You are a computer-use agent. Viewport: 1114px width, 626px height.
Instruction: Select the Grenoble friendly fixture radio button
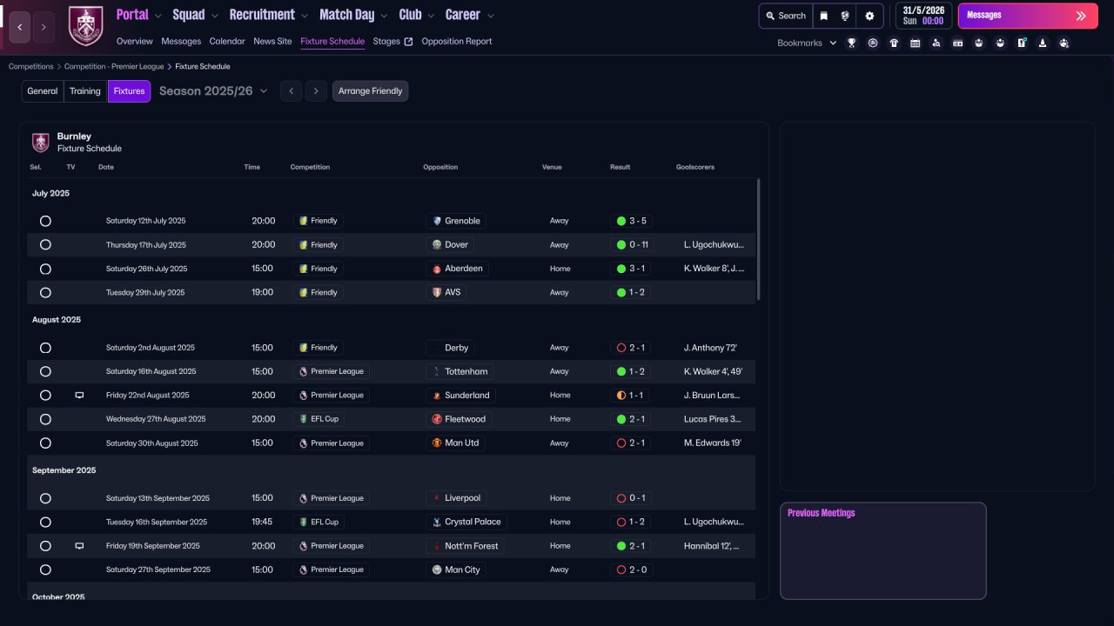(x=45, y=221)
